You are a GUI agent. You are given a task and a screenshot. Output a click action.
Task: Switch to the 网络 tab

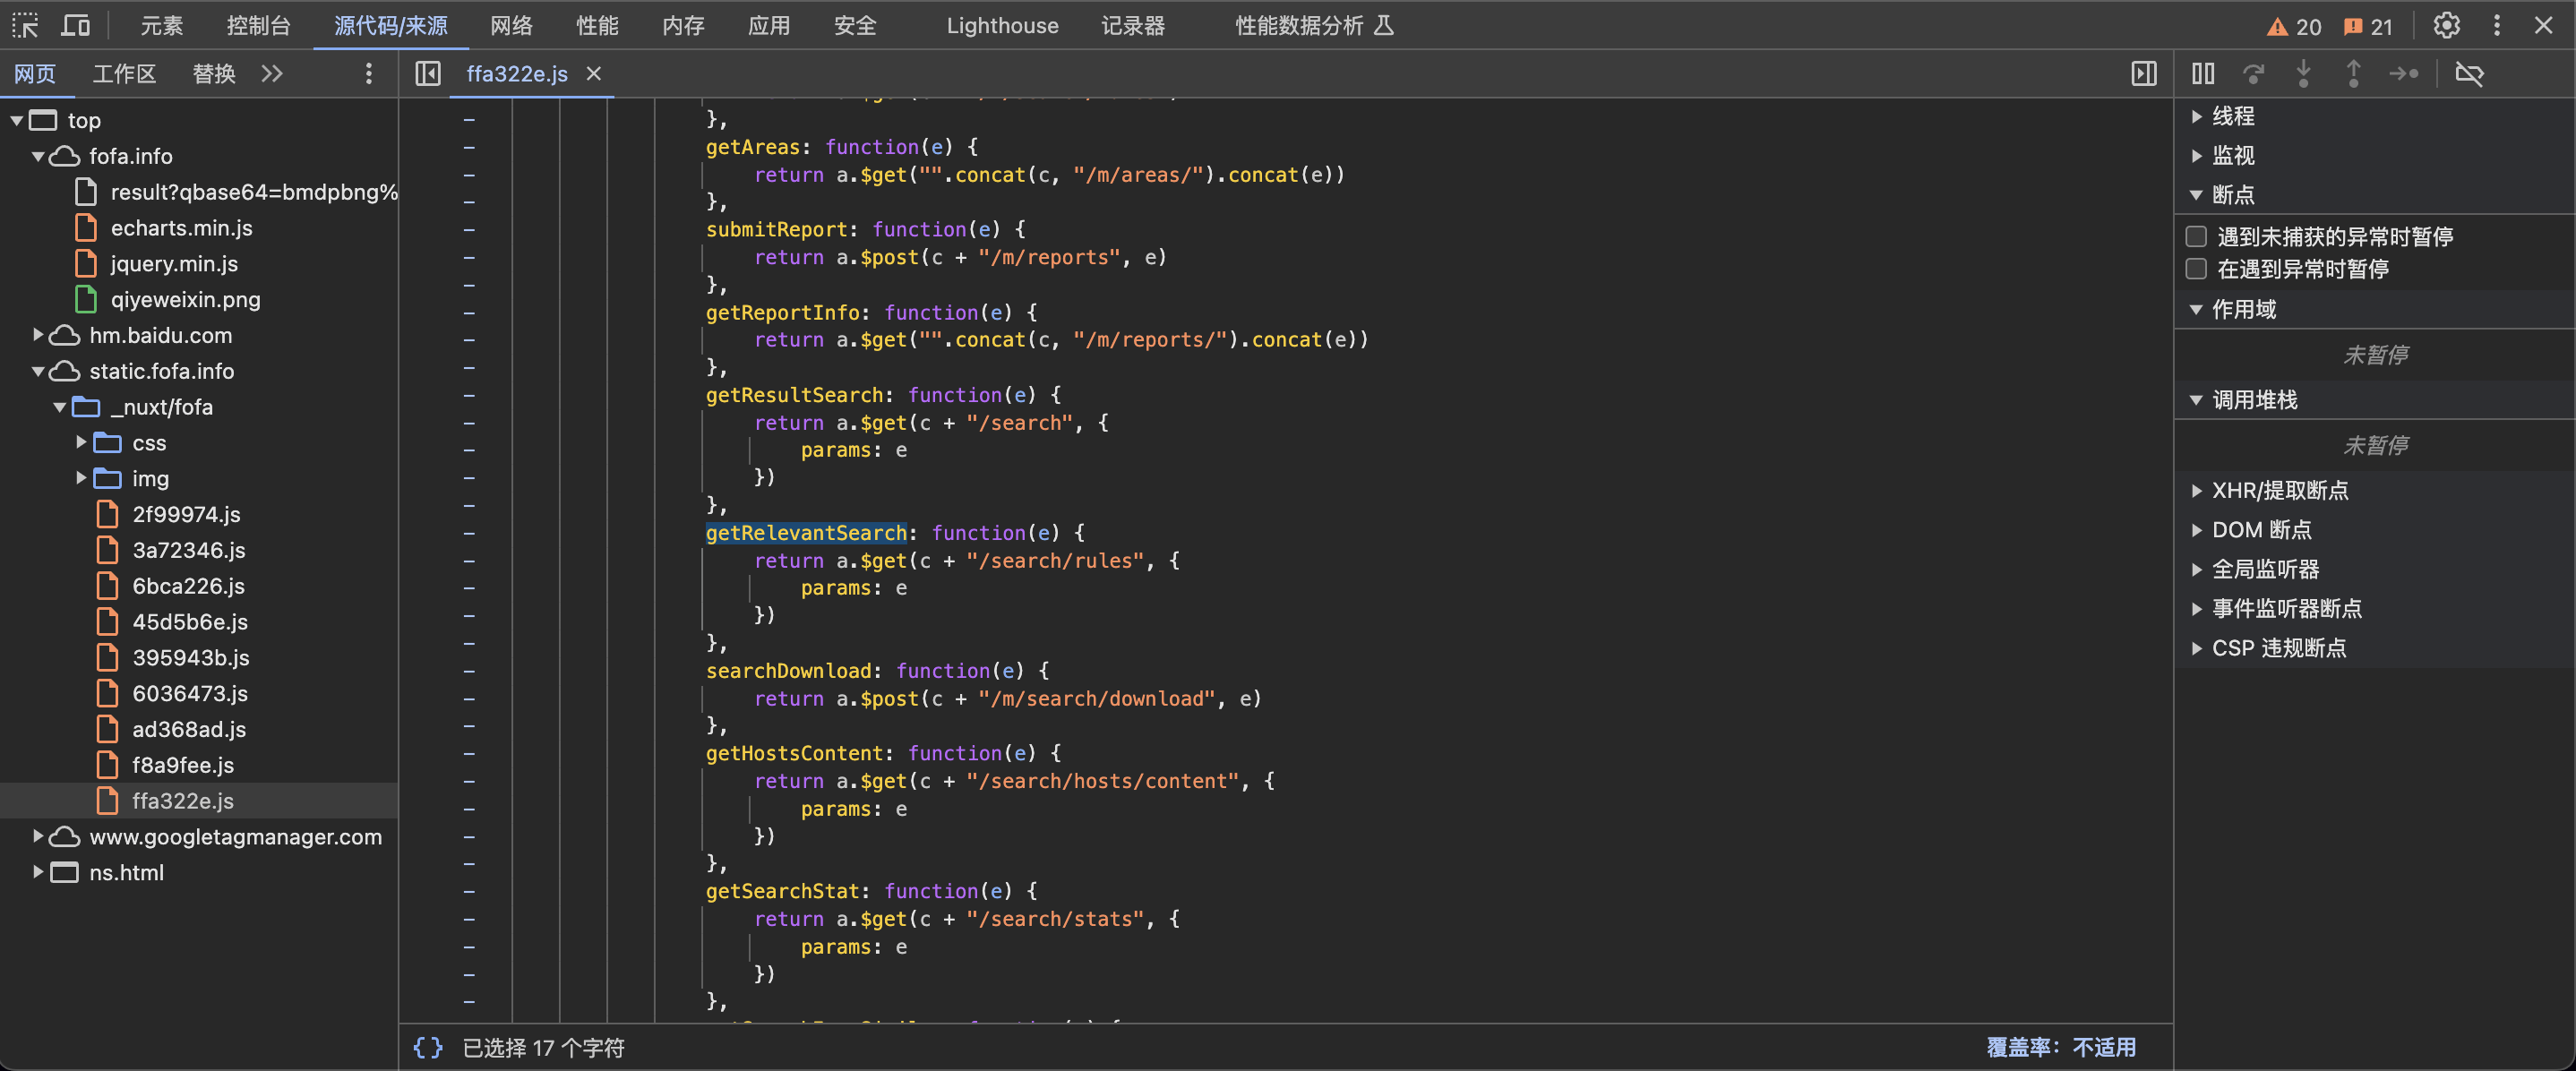click(x=511, y=26)
